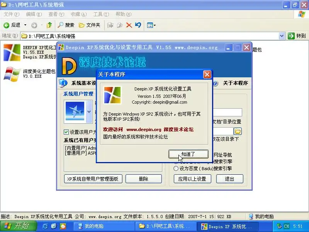Switch to 我的电脑 taskbar button
Screen dimensions: 309x232
(x=104, y=226)
